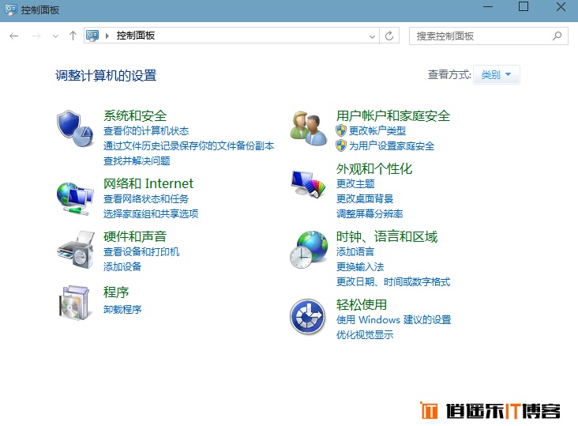
Task: Open the Appearance and Personalization monitor icon
Action: click(308, 183)
